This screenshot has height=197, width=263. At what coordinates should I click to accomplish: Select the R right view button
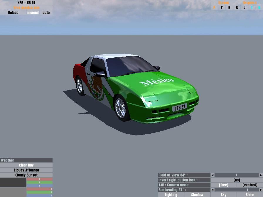coord(237,8)
